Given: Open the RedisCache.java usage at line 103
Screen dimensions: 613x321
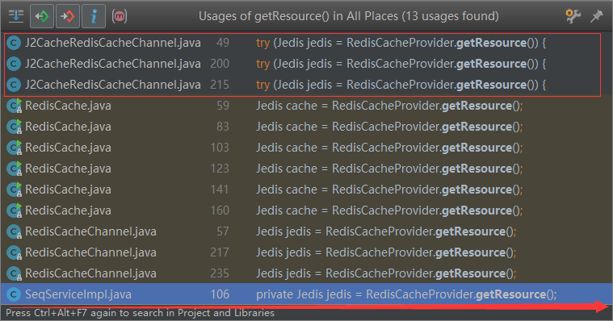Looking at the screenshot, I should point(307,148).
